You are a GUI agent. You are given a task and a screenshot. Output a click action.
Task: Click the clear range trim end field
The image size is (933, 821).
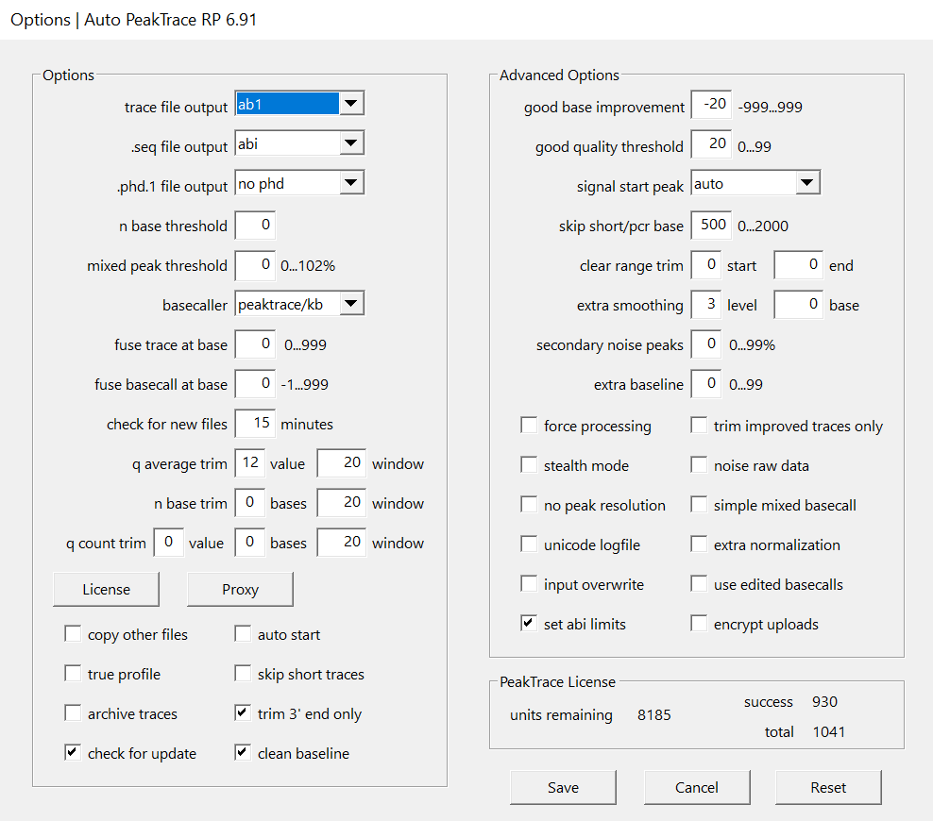[799, 265]
